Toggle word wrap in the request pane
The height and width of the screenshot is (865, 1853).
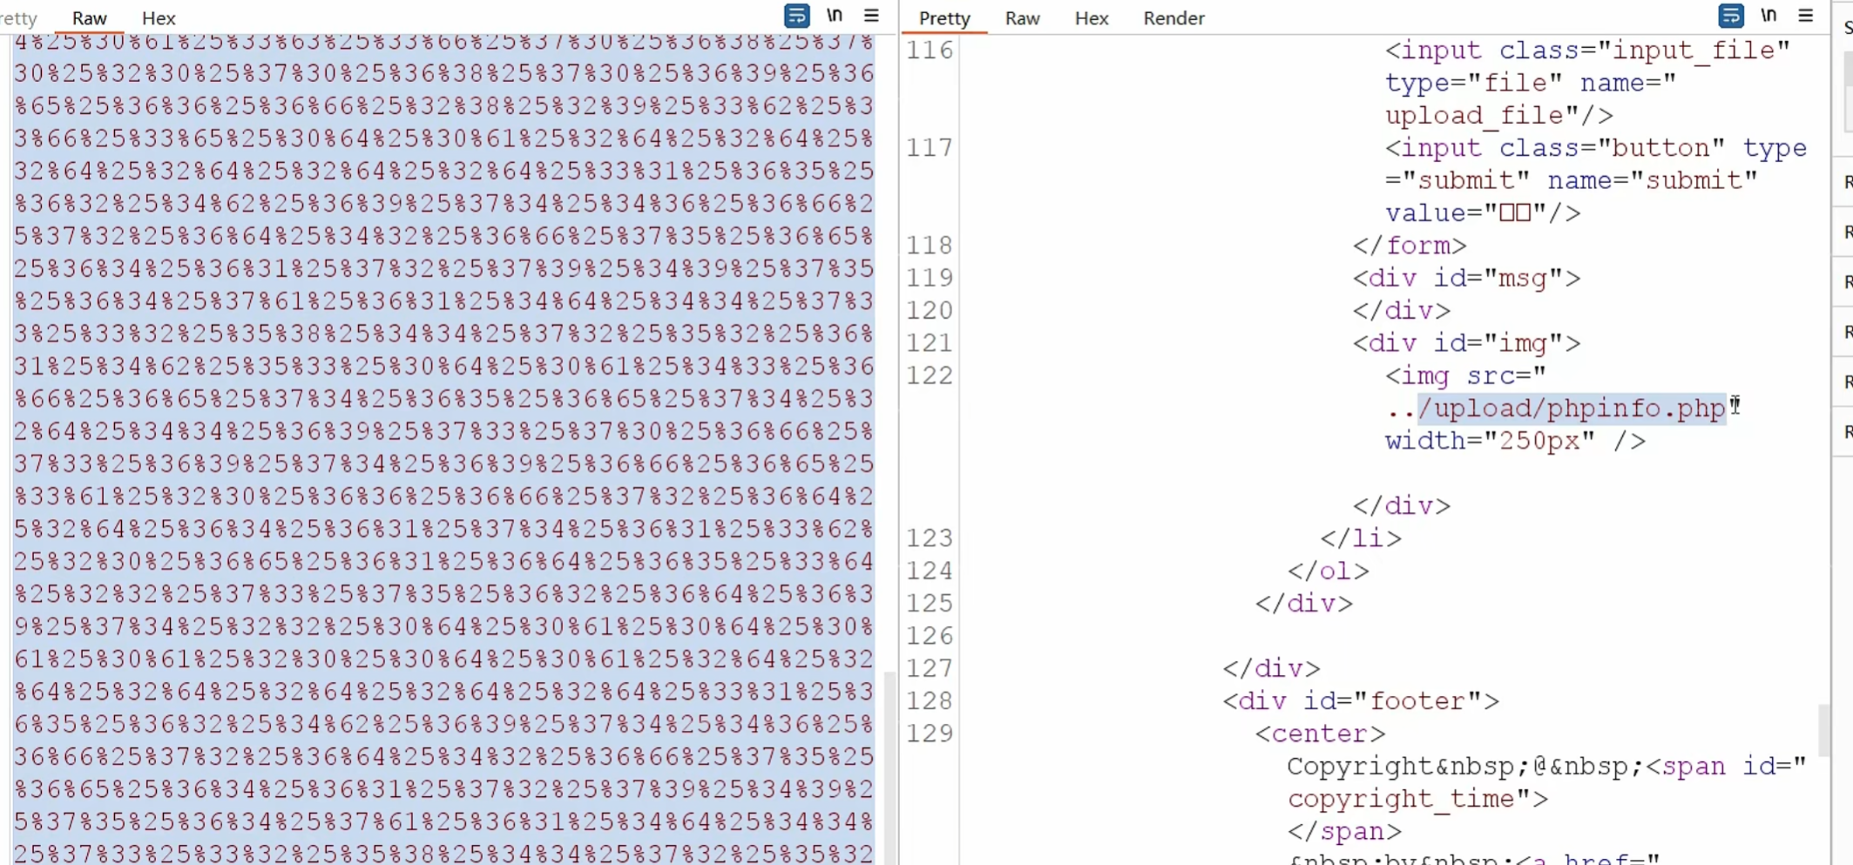[x=796, y=17]
